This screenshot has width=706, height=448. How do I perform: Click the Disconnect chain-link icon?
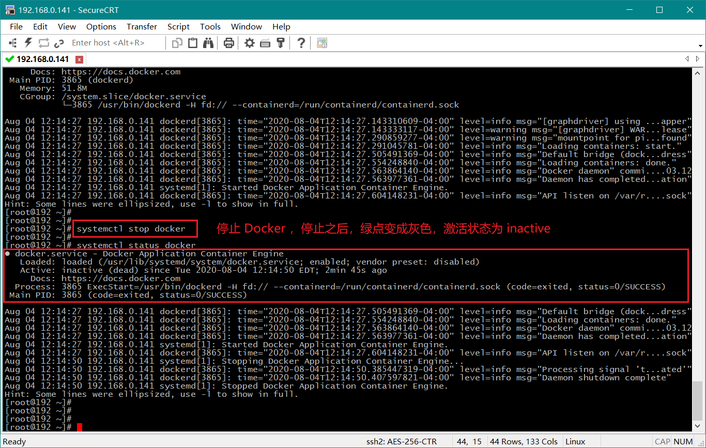pyautogui.click(x=59, y=43)
